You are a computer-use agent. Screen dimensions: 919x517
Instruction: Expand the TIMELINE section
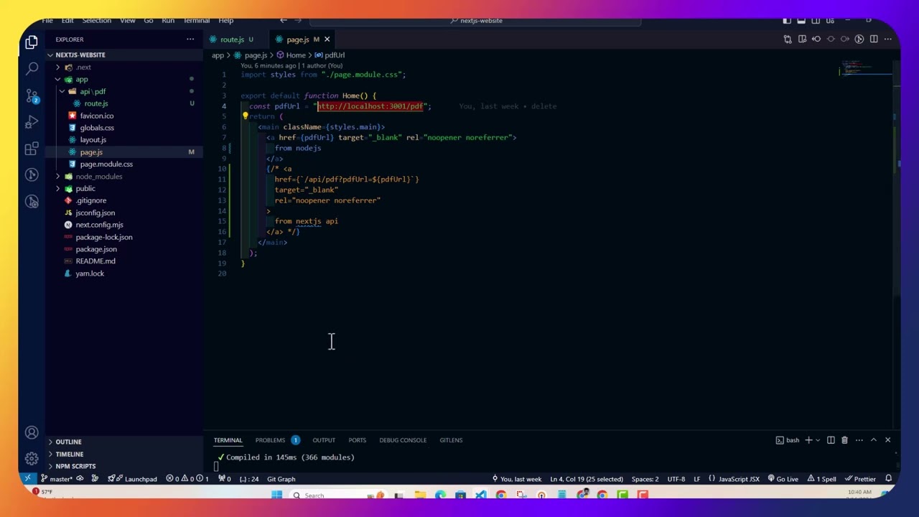tap(69, 455)
